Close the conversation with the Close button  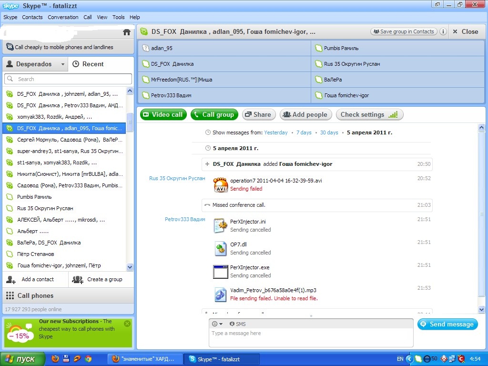[x=466, y=31]
